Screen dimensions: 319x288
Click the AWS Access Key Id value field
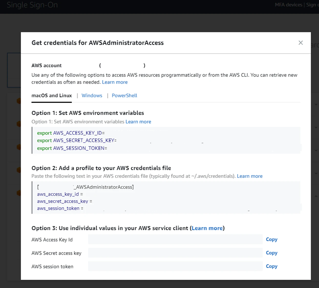[x=175, y=239]
